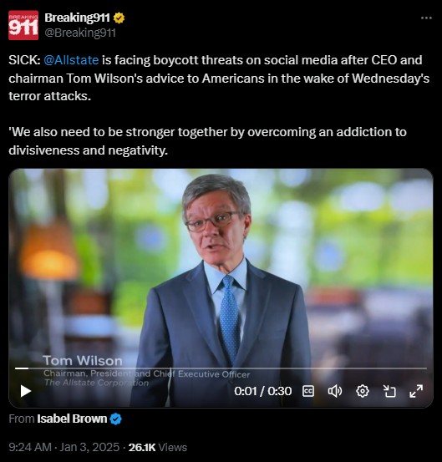442x462 pixels.
Task: Mute the video volume
Action: tap(335, 391)
